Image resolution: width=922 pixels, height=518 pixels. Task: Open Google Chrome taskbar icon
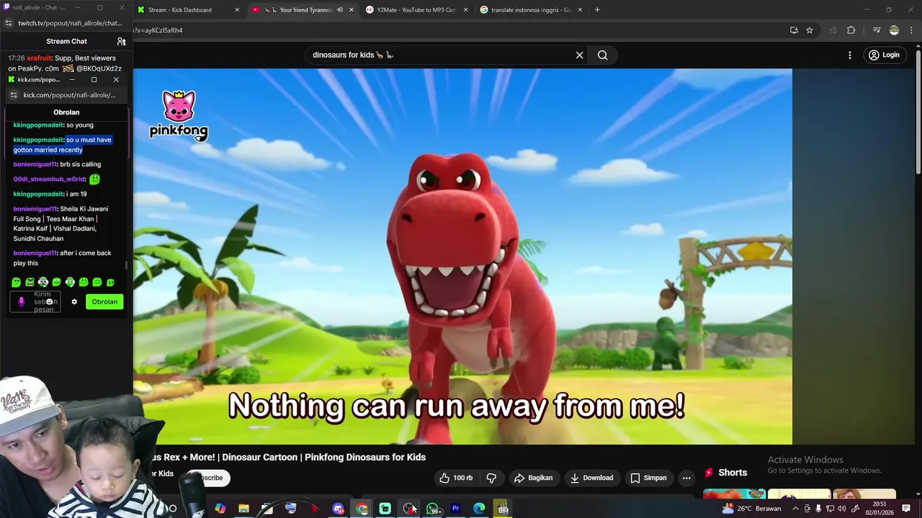(362, 509)
